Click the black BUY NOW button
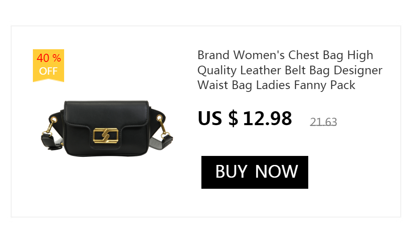The height and width of the screenshot is (238, 411). pos(254,172)
